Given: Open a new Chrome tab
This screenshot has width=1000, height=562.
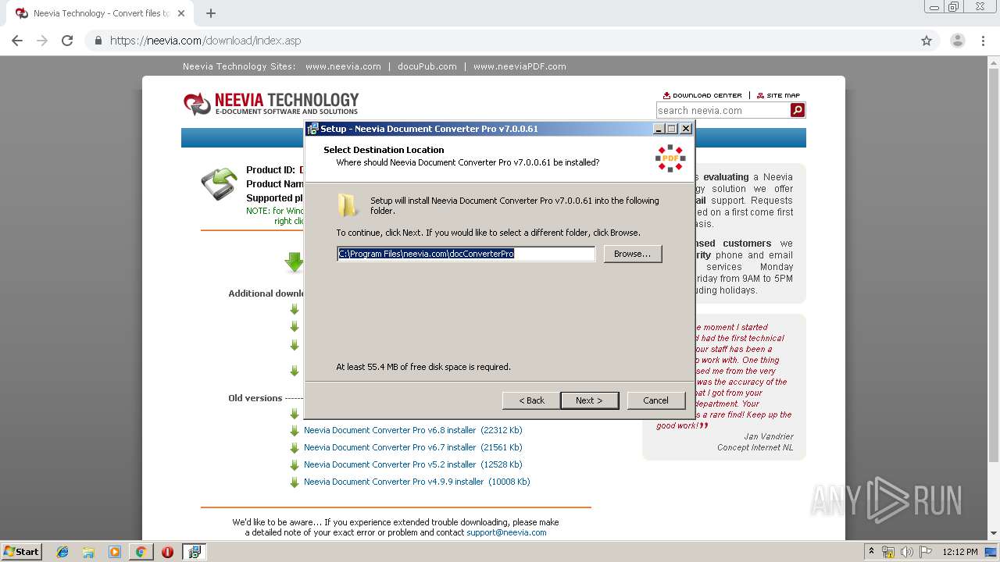Looking at the screenshot, I should pos(211,13).
